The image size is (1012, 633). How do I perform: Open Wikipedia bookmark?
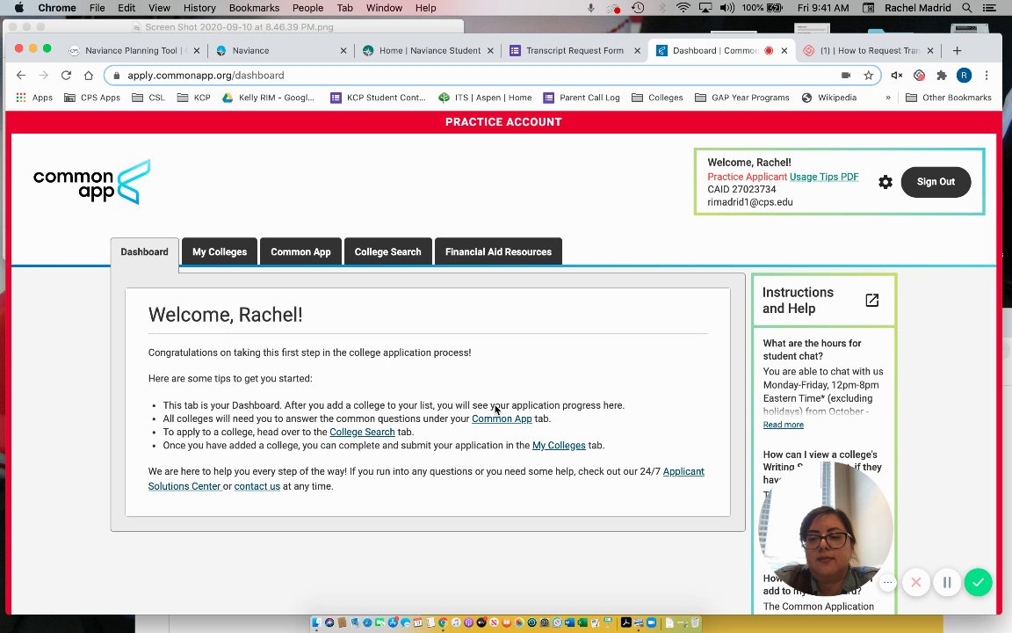(x=829, y=98)
